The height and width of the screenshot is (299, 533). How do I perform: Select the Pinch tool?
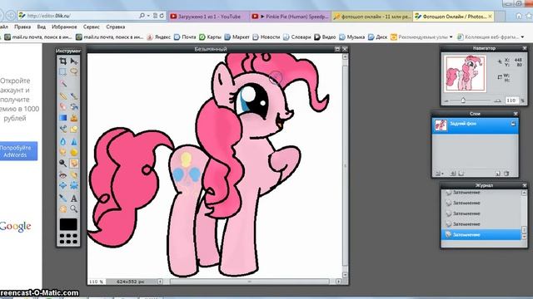(x=74, y=186)
